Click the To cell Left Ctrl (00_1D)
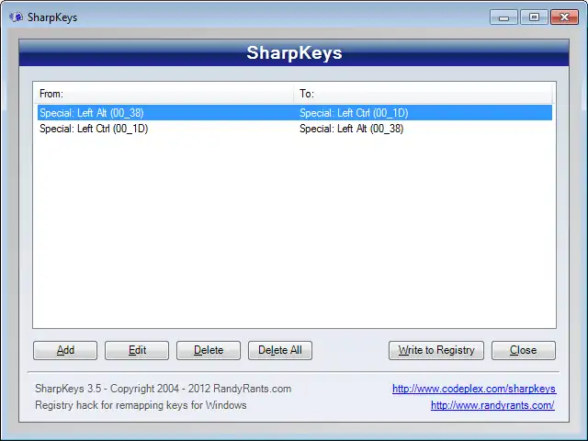This screenshot has height=441, width=588. 354,113
